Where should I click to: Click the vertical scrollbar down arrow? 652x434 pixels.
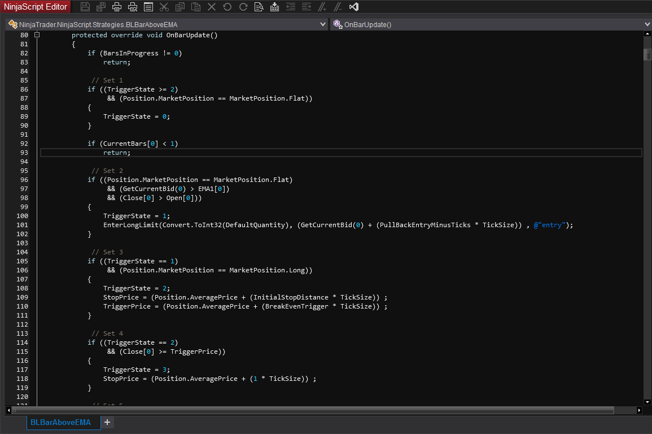tap(647, 401)
